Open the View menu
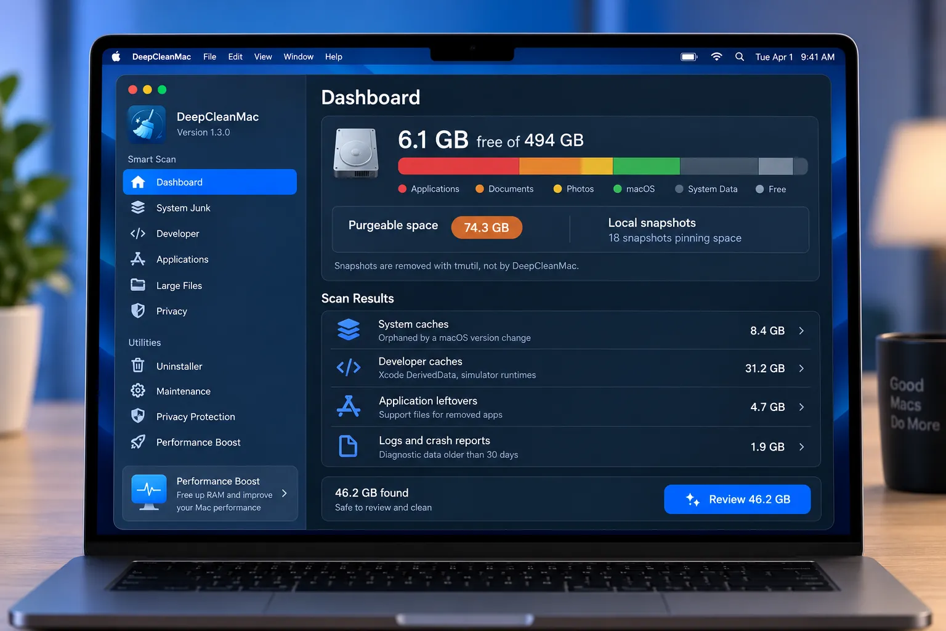This screenshot has width=946, height=631. click(x=263, y=57)
